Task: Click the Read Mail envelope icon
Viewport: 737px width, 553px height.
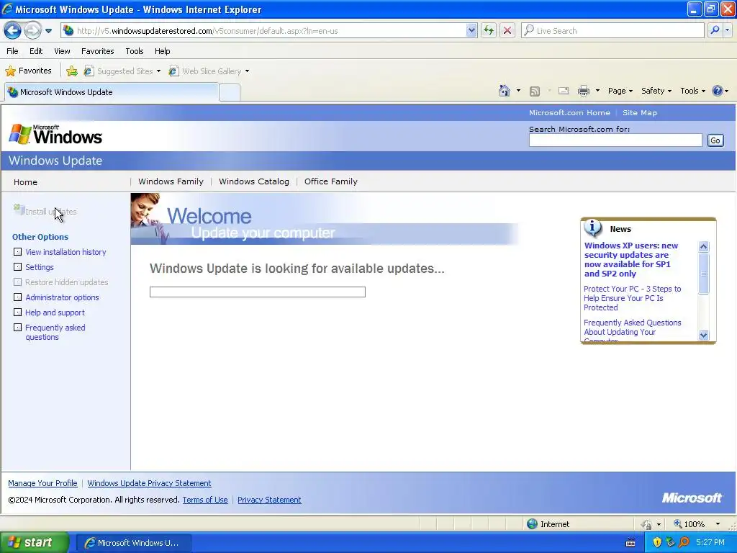Action: click(x=564, y=91)
